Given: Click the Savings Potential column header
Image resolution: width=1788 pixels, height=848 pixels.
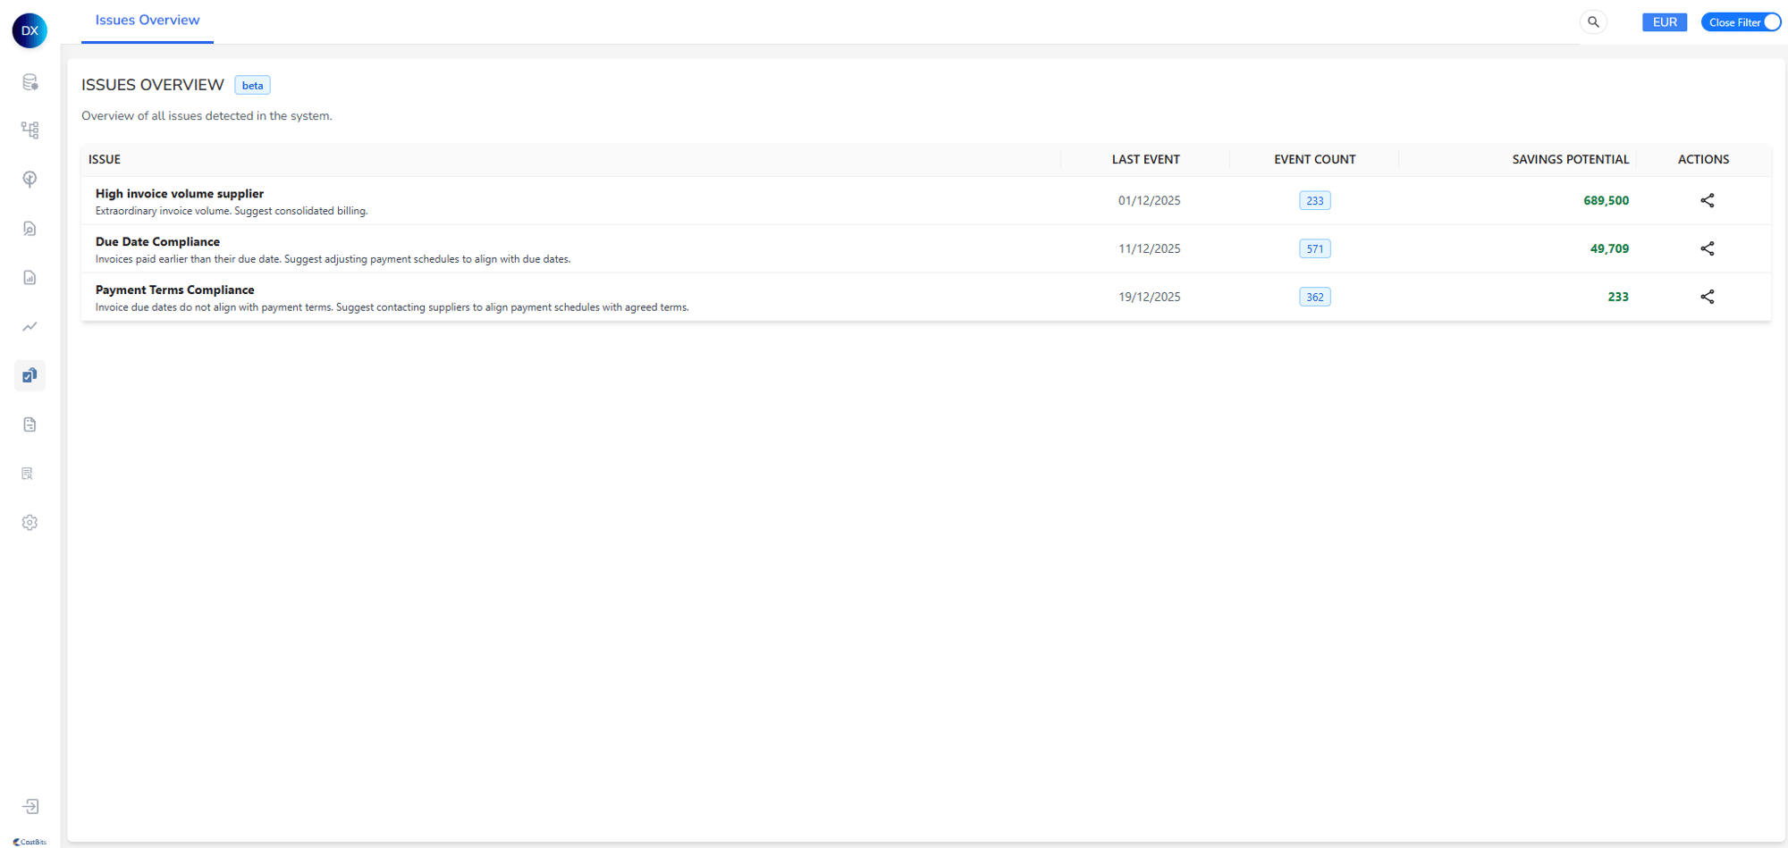Looking at the screenshot, I should coord(1570,159).
